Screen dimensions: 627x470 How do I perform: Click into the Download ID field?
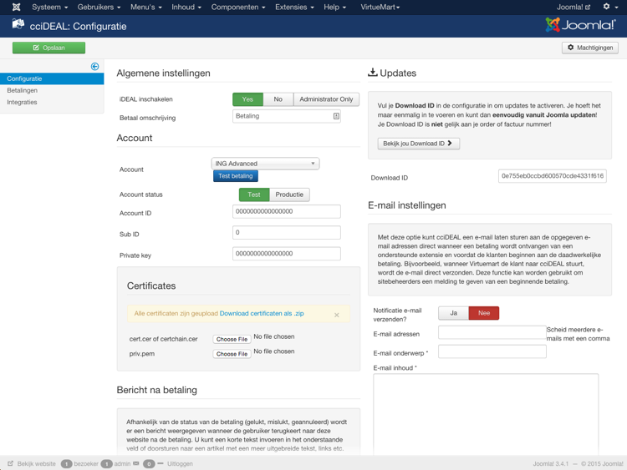click(x=552, y=177)
